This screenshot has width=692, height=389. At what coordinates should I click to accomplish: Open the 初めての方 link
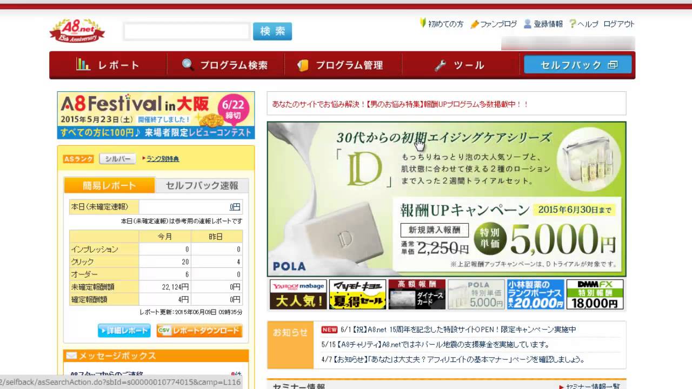[445, 24]
